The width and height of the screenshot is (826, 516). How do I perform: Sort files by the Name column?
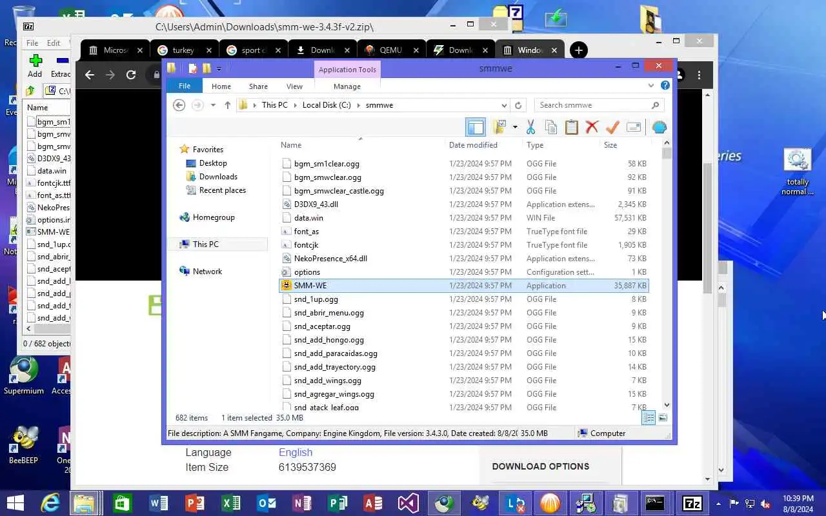click(x=291, y=145)
